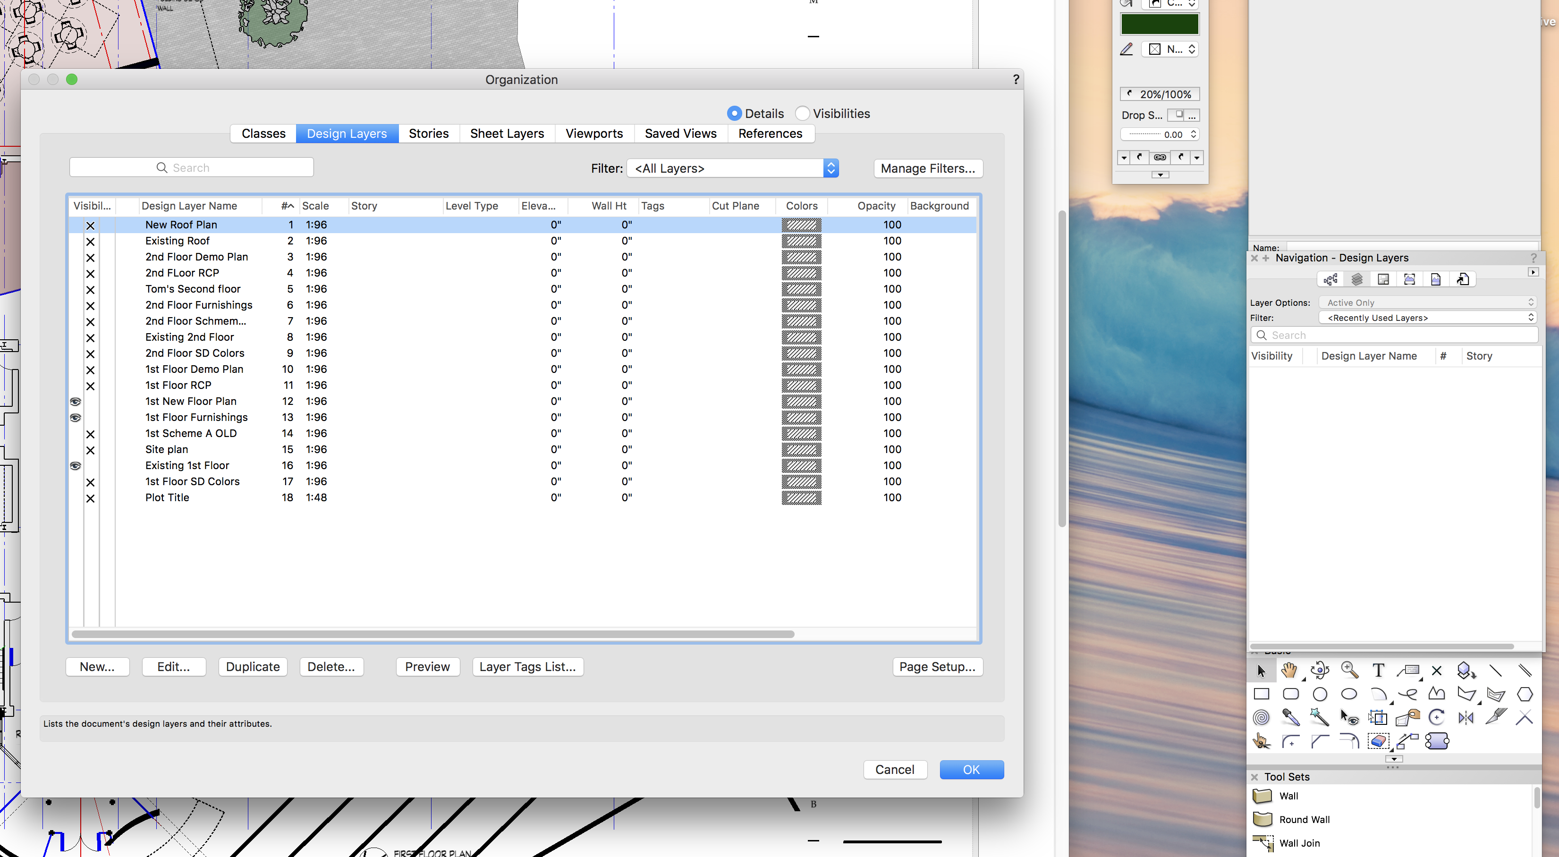Select the Pan hand tool
Viewport: 1559px width, 857px height.
[x=1289, y=670]
